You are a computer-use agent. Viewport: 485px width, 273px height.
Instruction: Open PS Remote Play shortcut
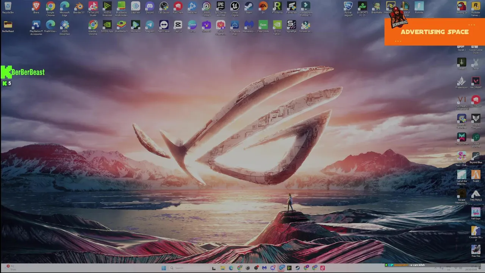pos(235,27)
